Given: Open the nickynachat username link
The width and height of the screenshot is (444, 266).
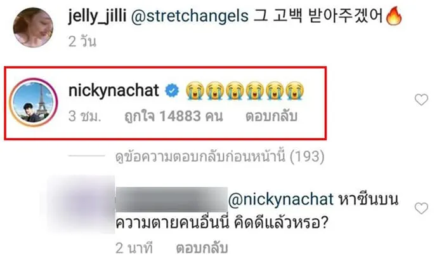Looking at the screenshot, I should click(x=114, y=91).
